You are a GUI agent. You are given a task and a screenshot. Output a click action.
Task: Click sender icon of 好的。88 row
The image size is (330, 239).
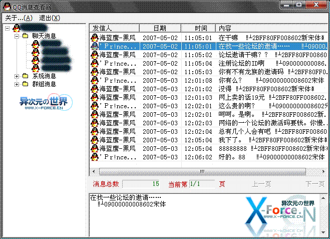click(95, 157)
